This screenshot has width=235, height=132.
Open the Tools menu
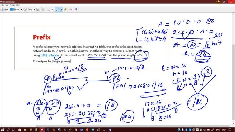[x=12, y=5]
